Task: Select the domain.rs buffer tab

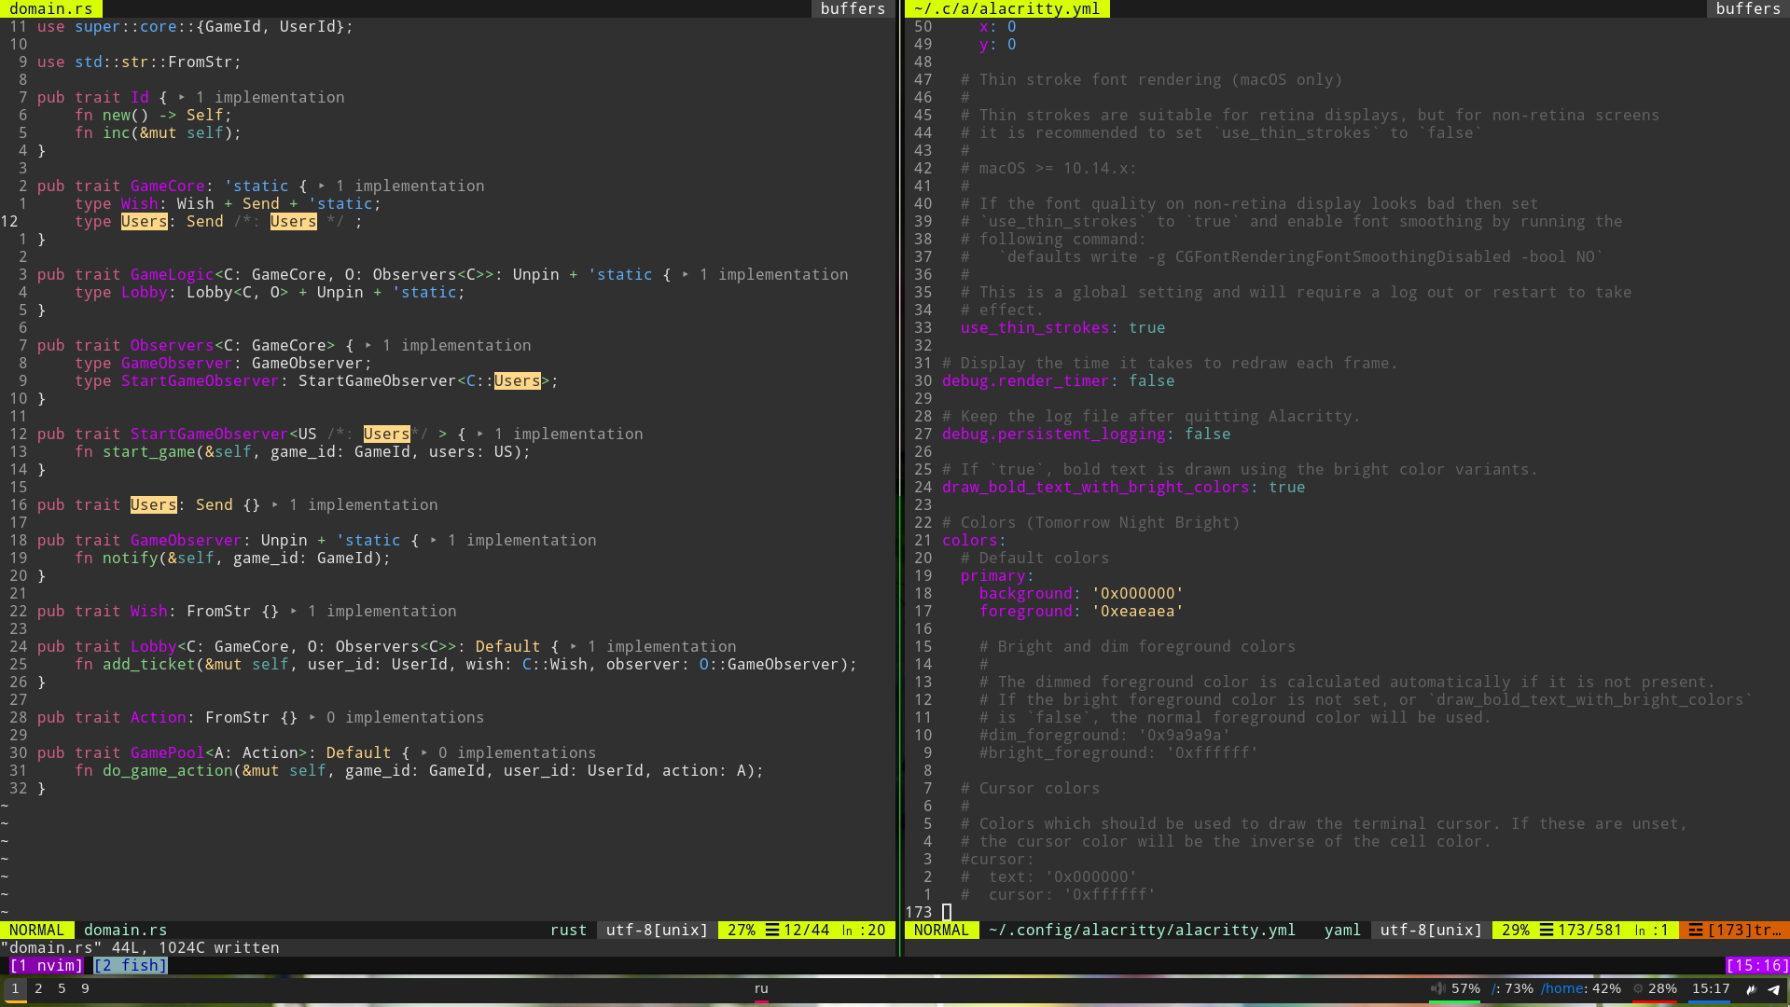Action: coord(51,8)
